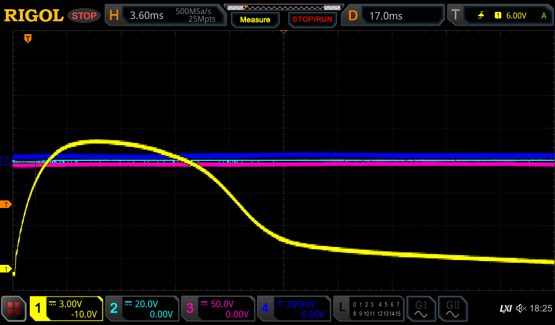Click the RIGOL logo

click(x=34, y=16)
